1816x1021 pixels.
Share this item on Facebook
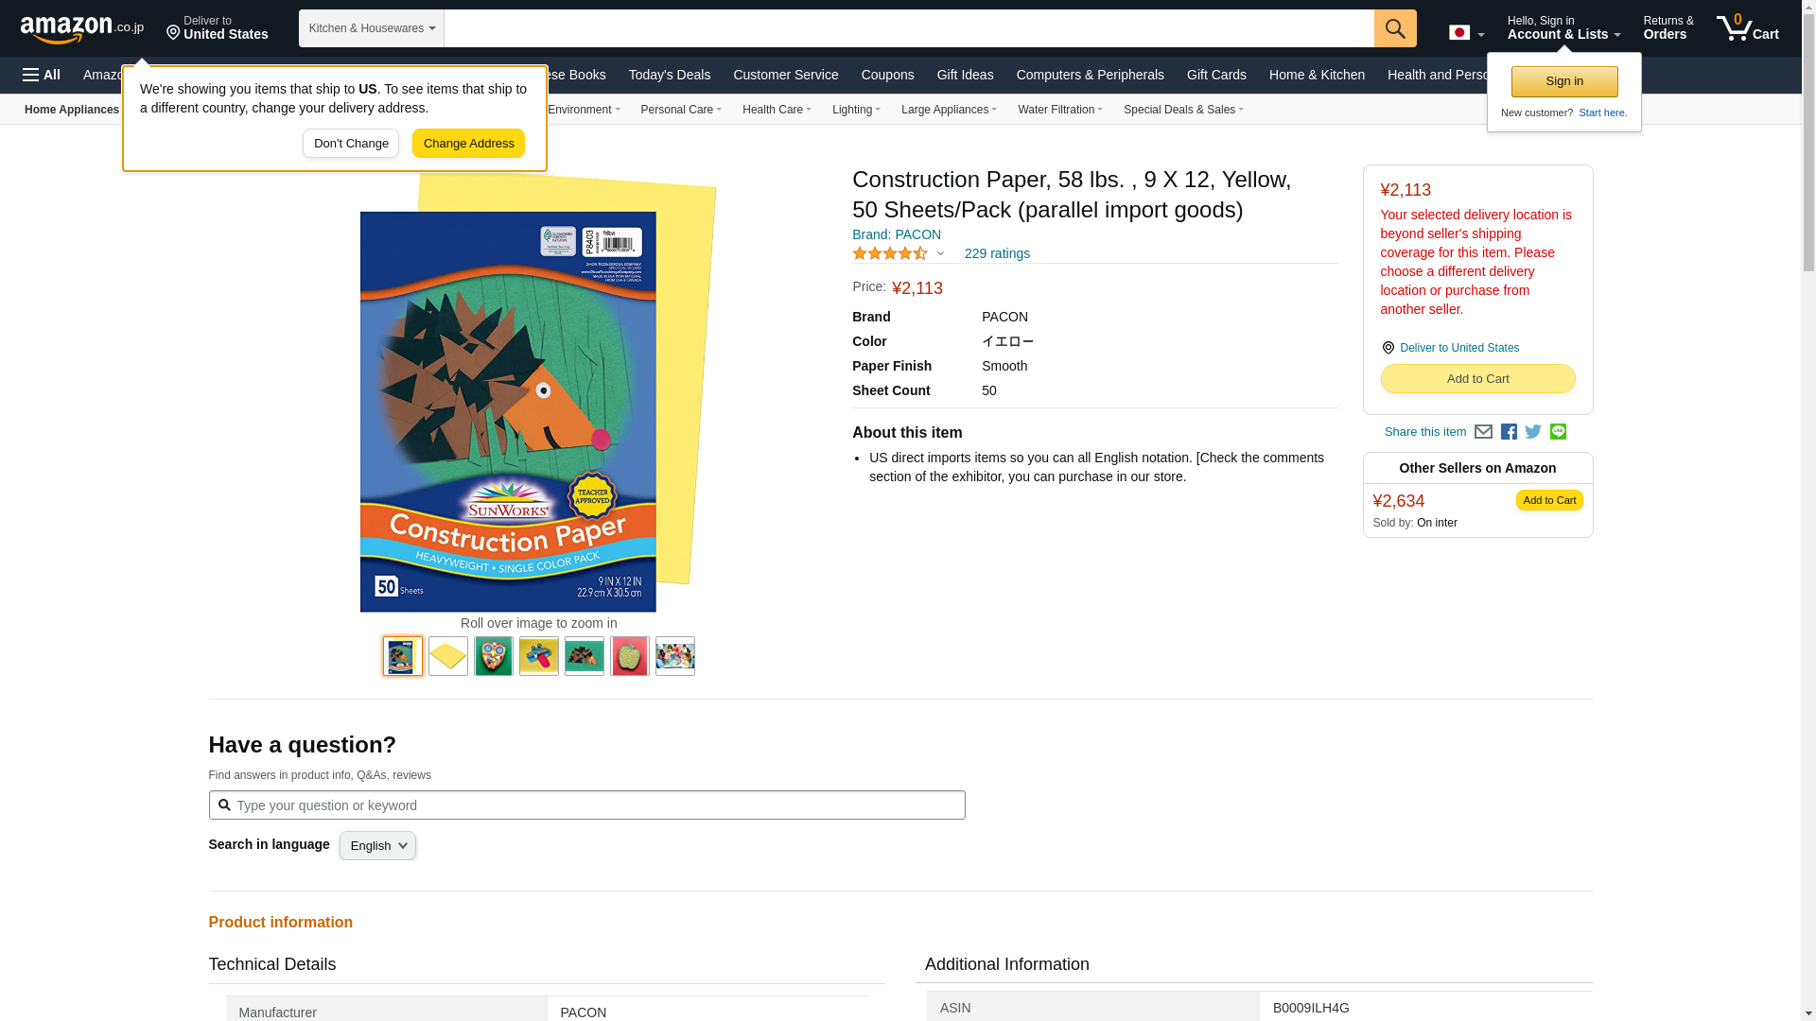(x=1509, y=432)
